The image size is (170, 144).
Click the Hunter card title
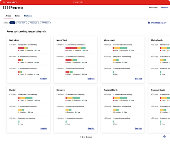13,90
